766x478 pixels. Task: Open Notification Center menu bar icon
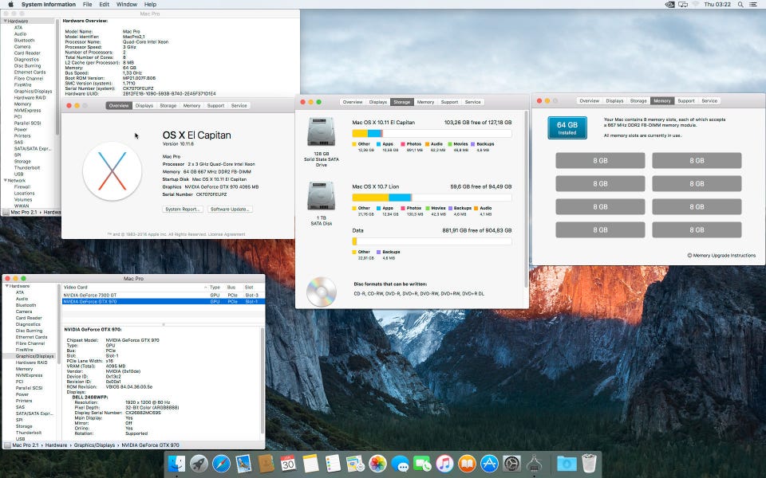[x=754, y=5]
